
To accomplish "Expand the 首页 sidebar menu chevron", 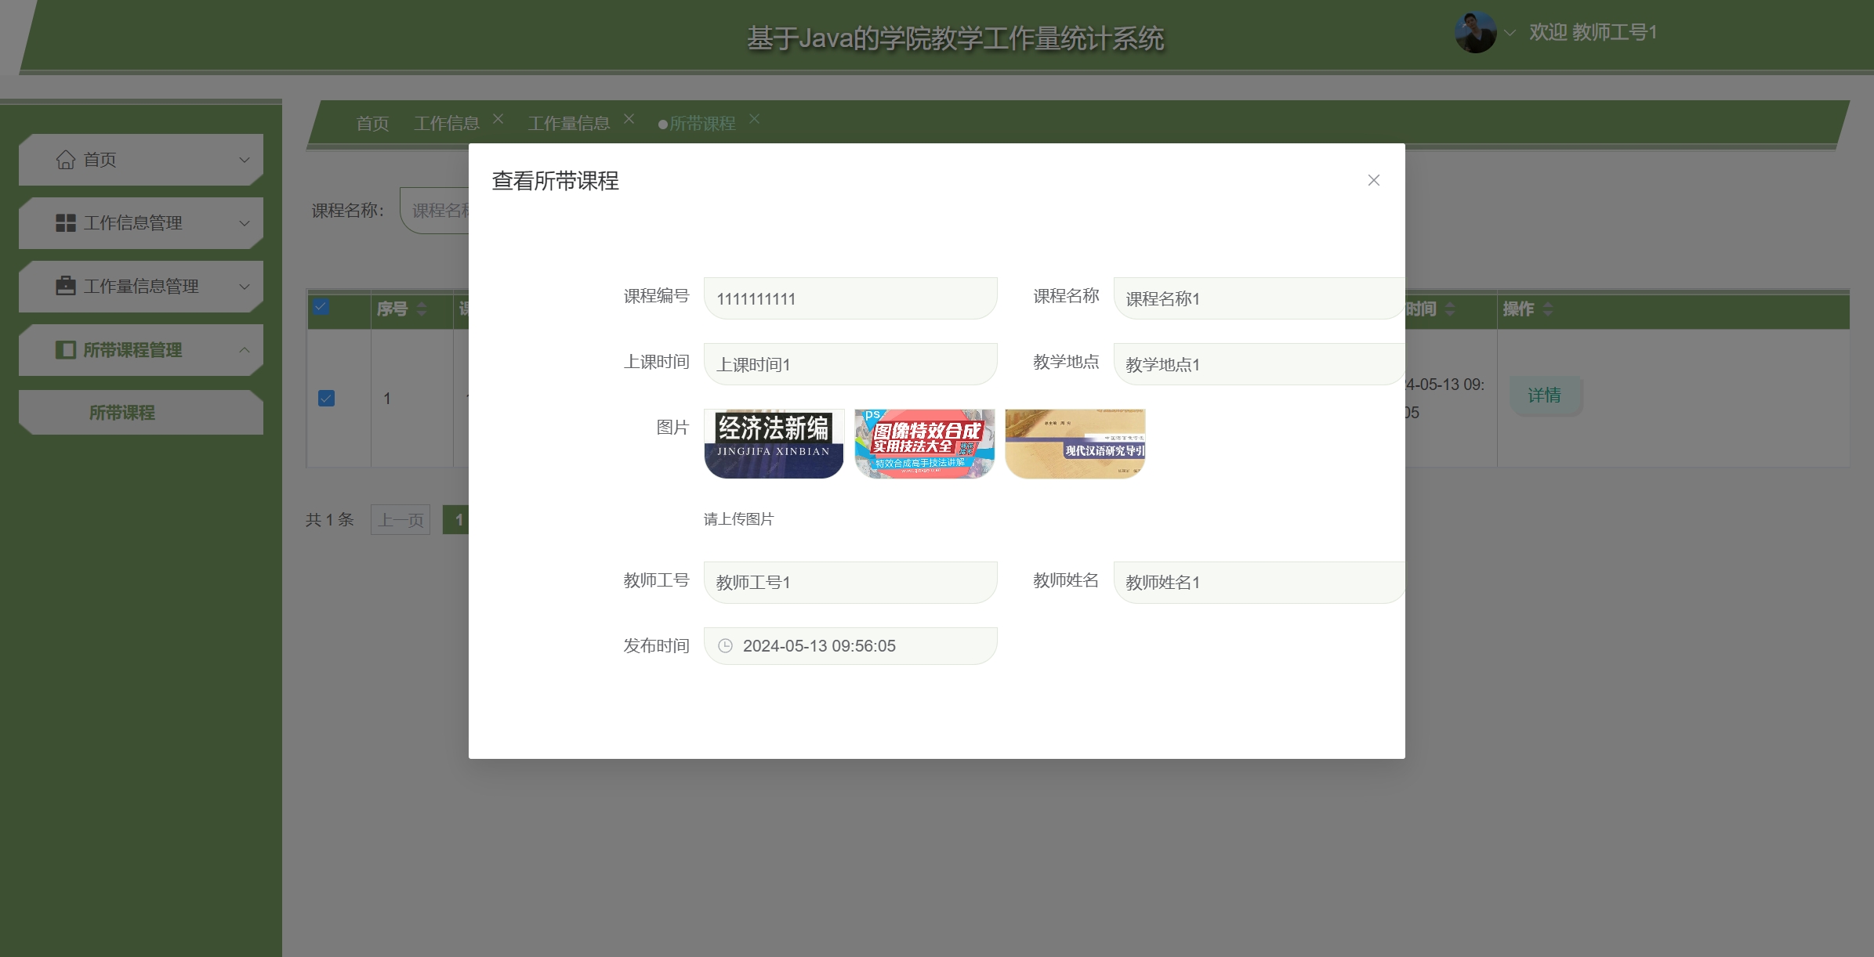I will tap(245, 160).
